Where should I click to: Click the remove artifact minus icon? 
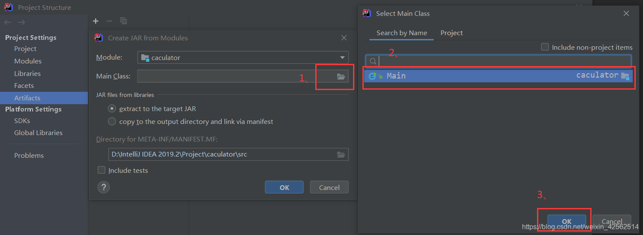109,21
